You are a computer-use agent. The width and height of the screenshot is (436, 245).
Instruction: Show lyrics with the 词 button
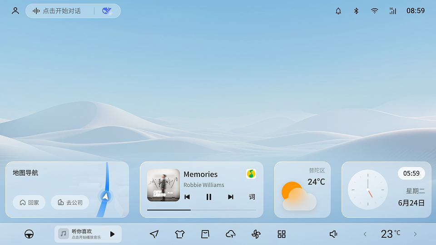pos(252,197)
